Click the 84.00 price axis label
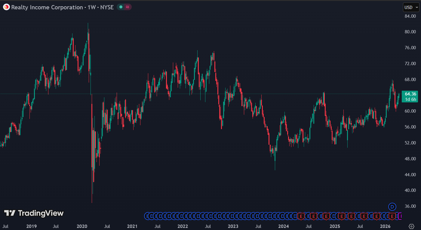Viewport: 421px width, 230px height. (x=410, y=16)
